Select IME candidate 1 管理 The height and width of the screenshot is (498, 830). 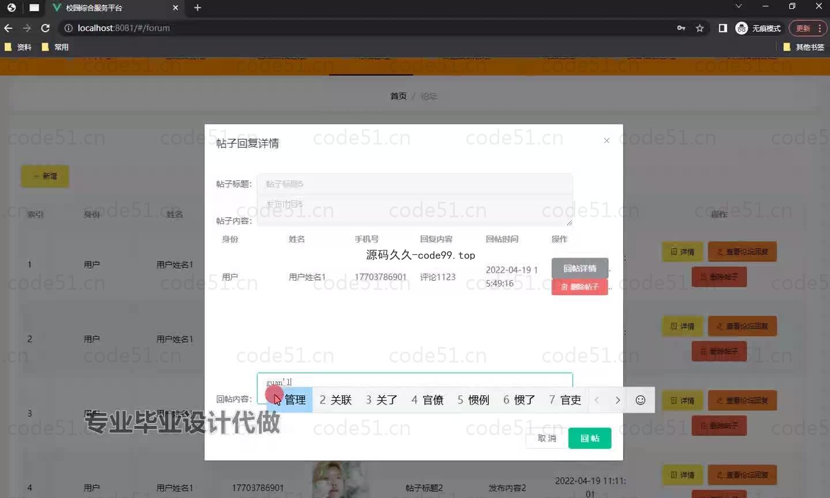[x=290, y=400]
